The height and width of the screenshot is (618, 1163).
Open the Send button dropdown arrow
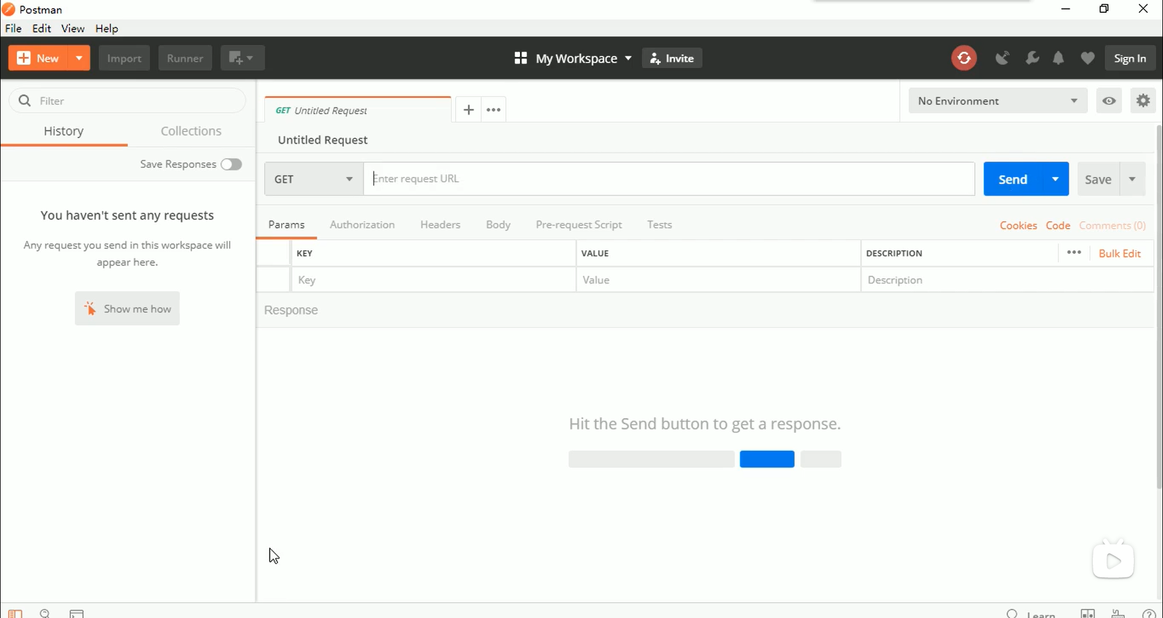pyautogui.click(x=1055, y=179)
